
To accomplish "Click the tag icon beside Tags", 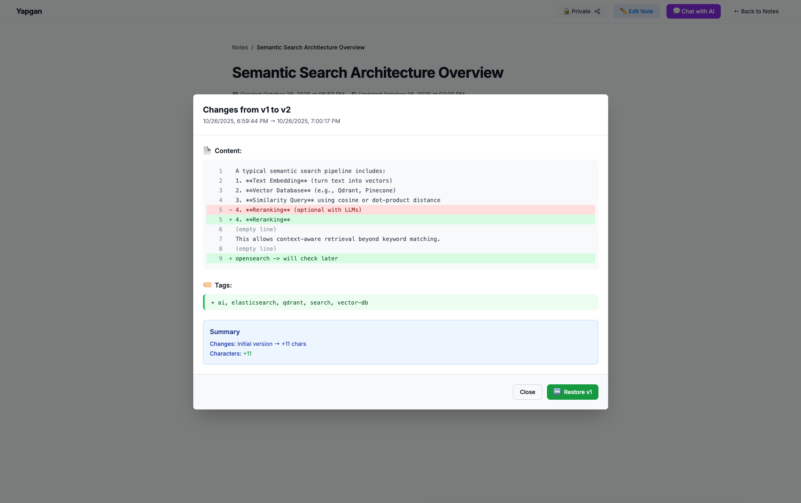I will click(207, 285).
